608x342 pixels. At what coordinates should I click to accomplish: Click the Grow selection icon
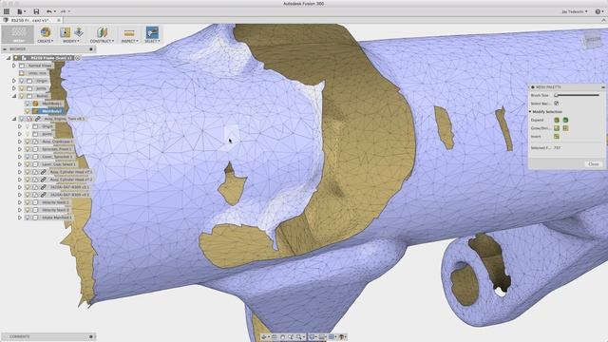tap(557, 128)
